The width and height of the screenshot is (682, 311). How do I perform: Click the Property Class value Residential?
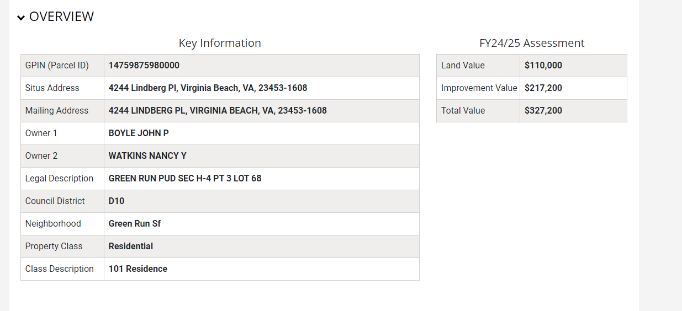point(131,246)
